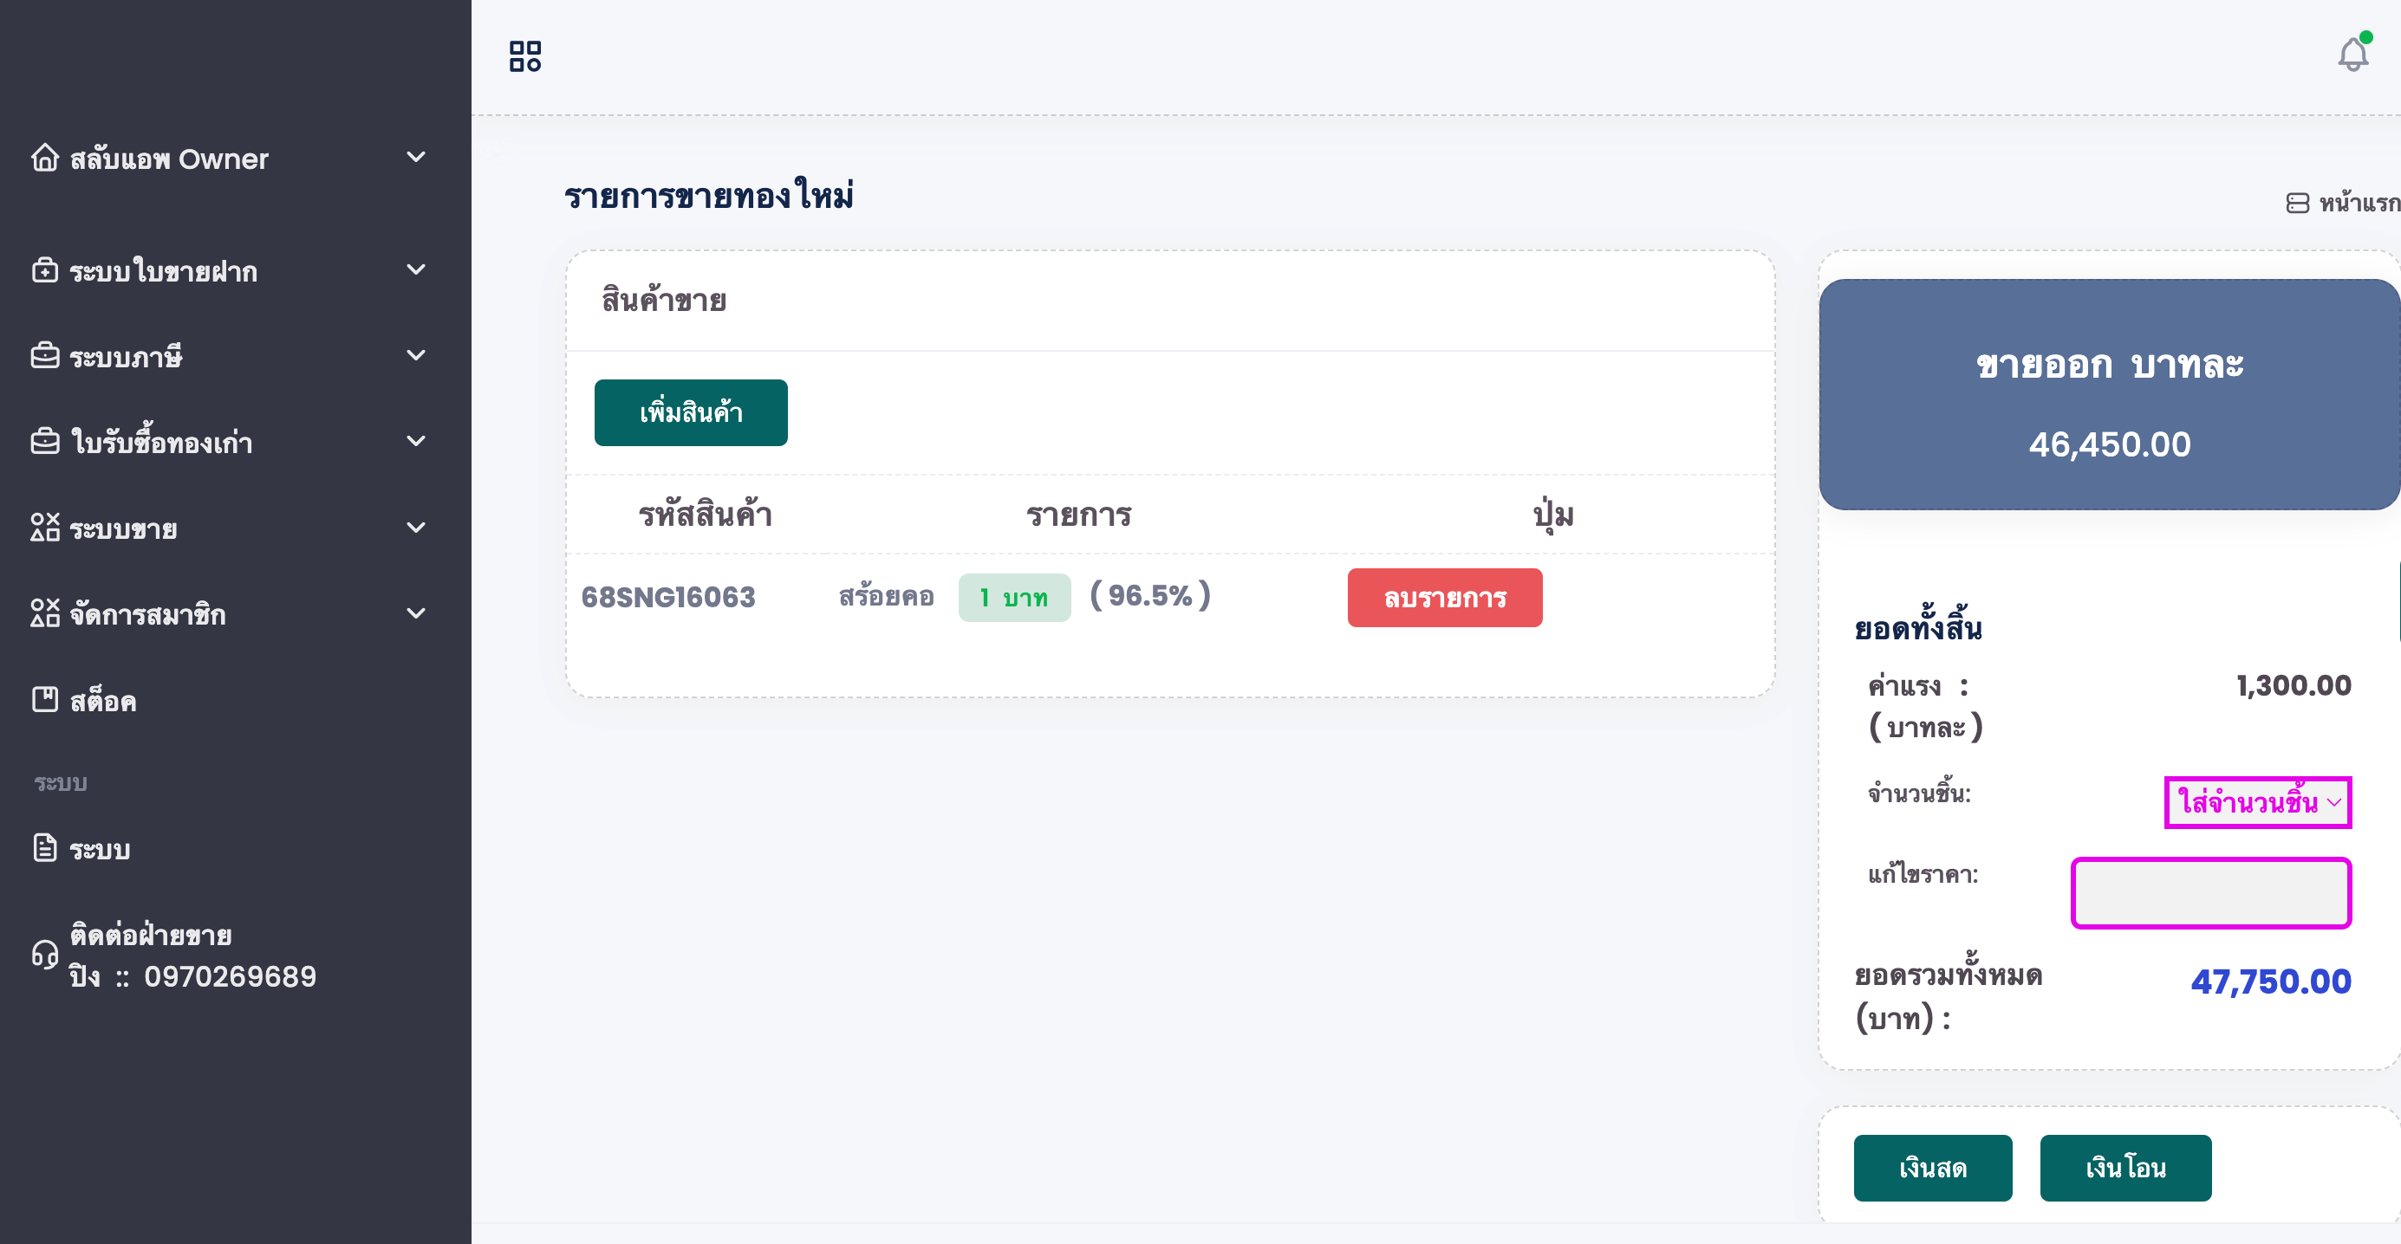Click the สต็อค stock icon

(45, 700)
